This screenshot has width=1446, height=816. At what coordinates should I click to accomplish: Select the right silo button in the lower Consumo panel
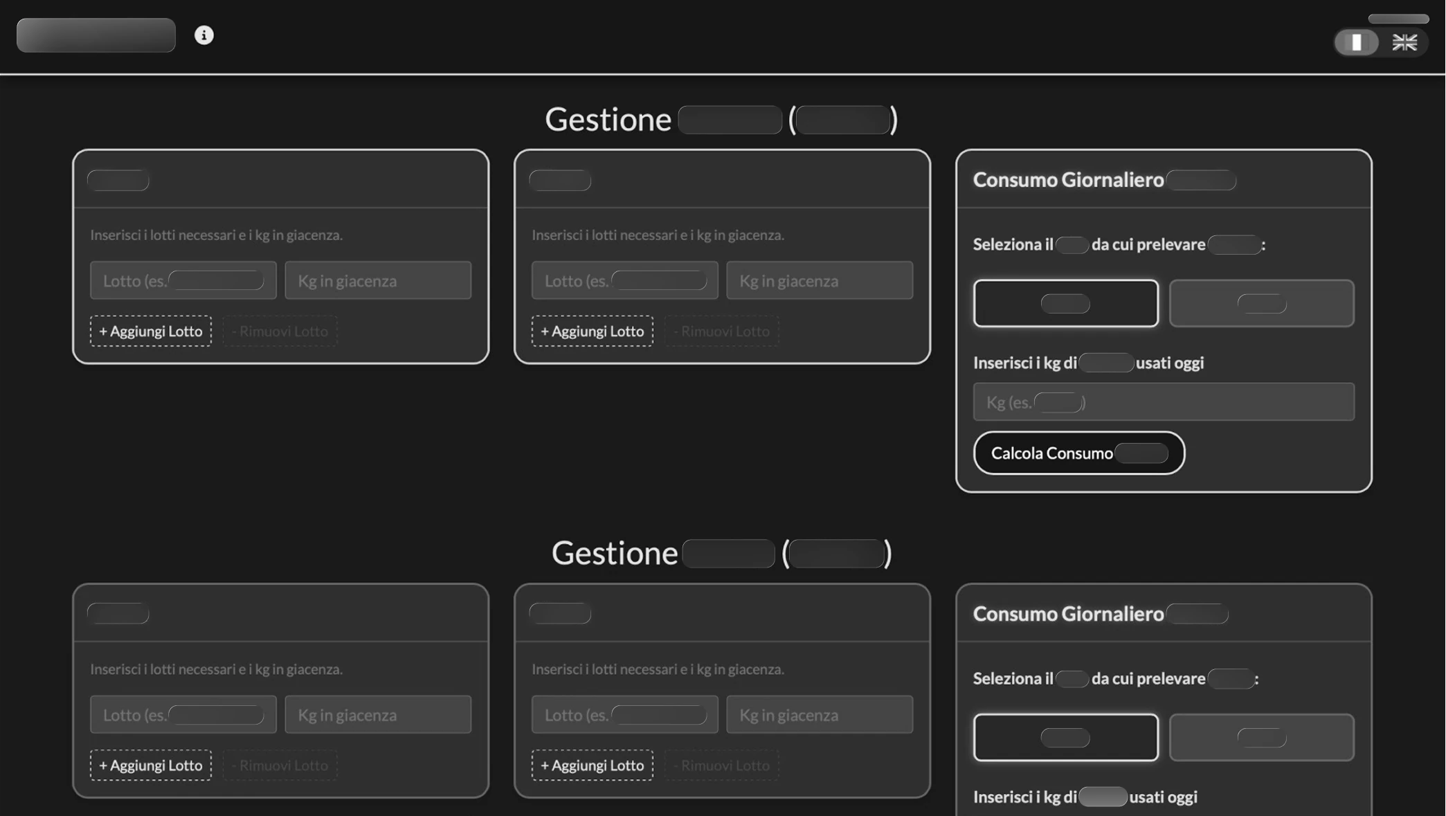click(x=1260, y=736)
